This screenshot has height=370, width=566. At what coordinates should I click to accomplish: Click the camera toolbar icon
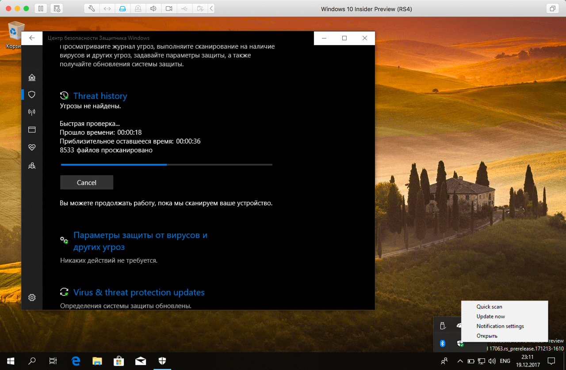pos(169,8)
